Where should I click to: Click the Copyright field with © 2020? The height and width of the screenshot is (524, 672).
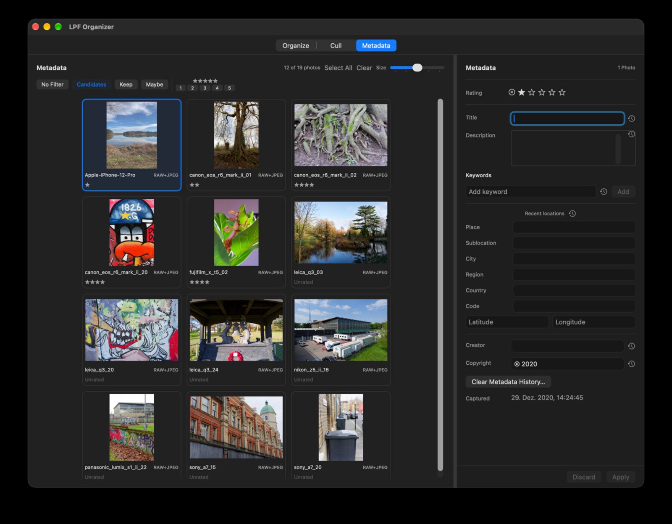(x=567, y=364)
